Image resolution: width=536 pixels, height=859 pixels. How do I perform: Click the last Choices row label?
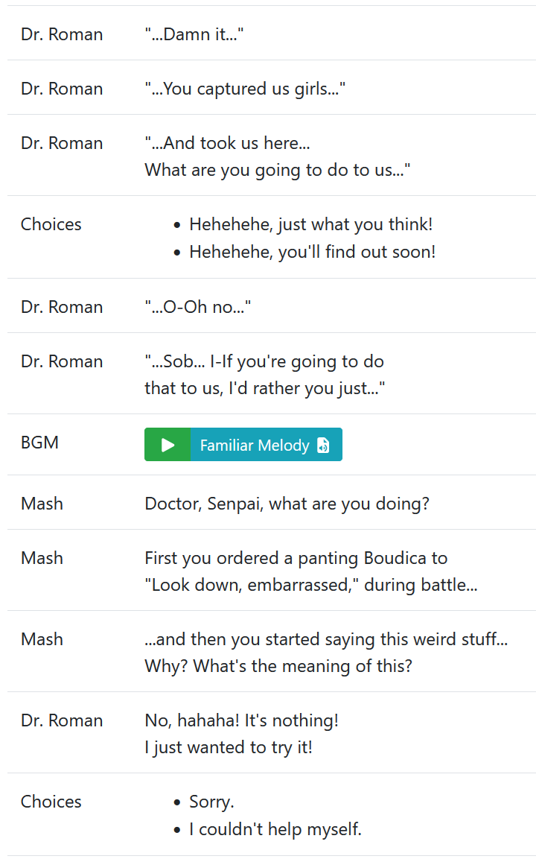tap(51, 802)
